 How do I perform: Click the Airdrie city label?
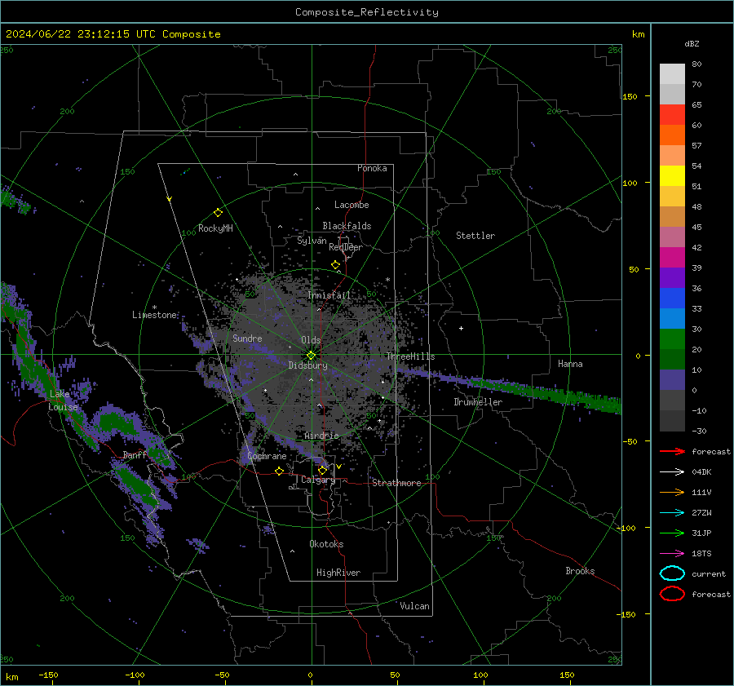click(x=321, y=436)
